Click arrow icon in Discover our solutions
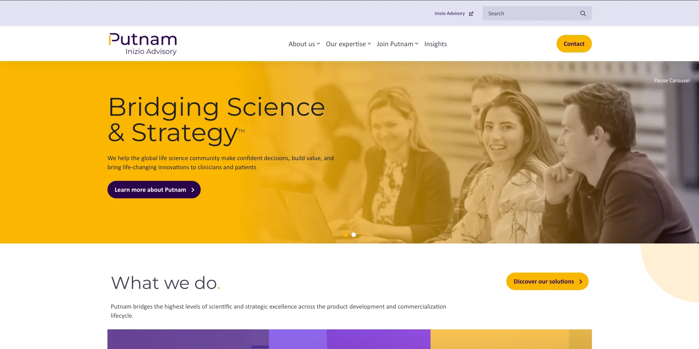This screenshot has height=349, width=699. click(x=581, y=282)
